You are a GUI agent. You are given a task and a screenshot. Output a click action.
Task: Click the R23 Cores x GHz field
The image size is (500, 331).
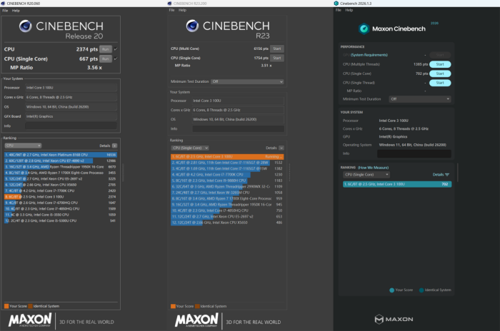pos(238,110)
